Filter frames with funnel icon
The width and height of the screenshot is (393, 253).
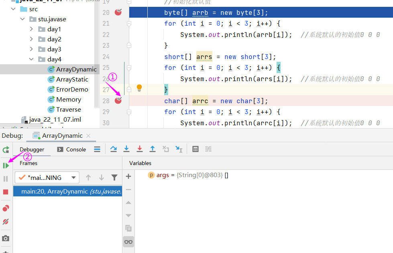pos(114,178)
